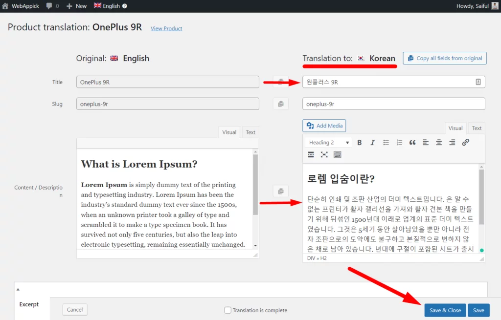Click original editor scroll down arrow
The width and height of the screenshot is (501, 320).
click(x=255, y=246)
